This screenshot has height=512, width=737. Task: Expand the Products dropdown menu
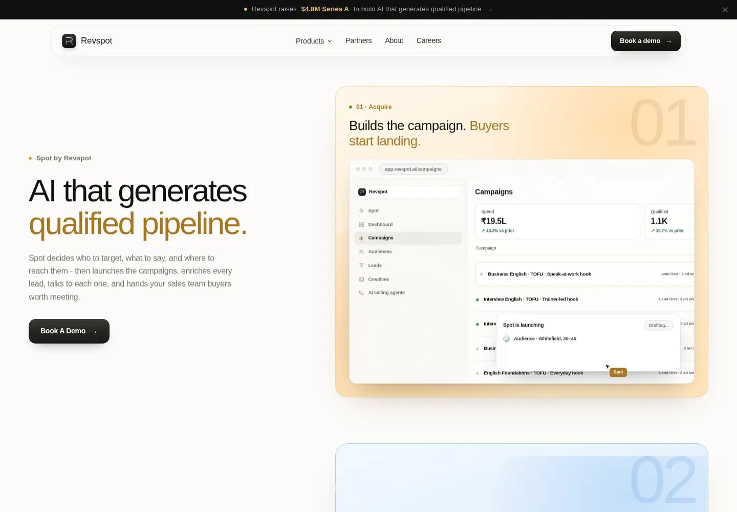314,41
